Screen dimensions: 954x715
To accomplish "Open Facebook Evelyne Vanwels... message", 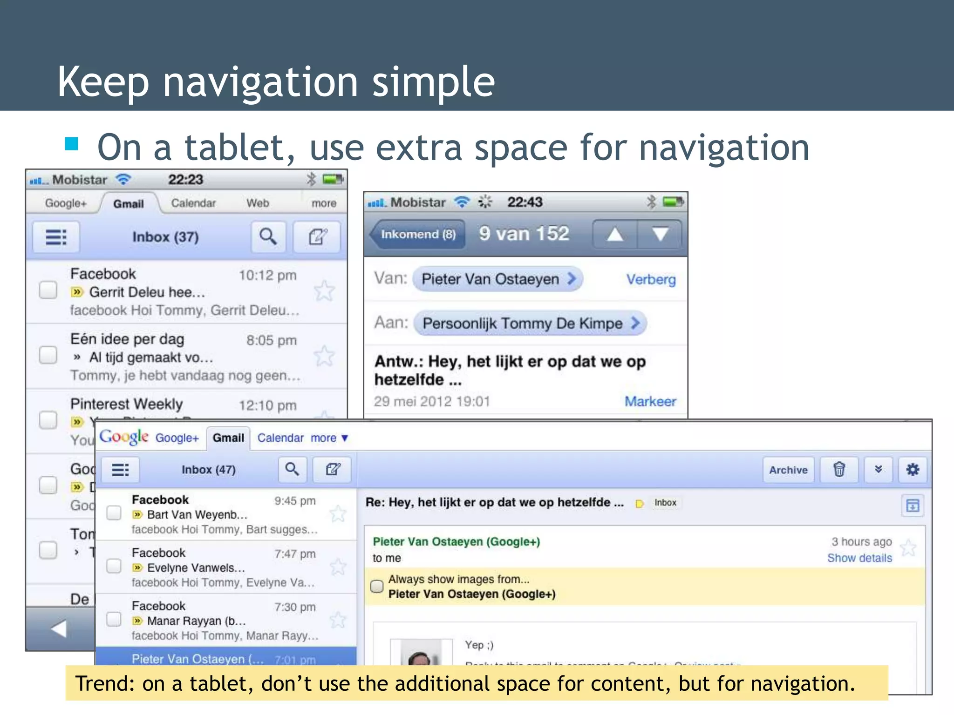I will tap(226, 567).
